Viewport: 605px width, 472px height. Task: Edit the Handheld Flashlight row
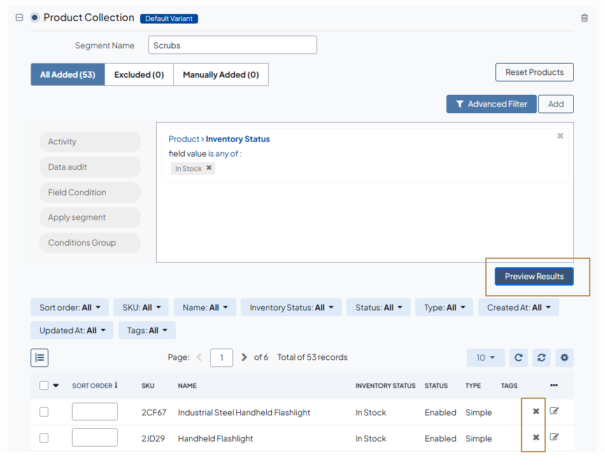[x=554, y=438]
